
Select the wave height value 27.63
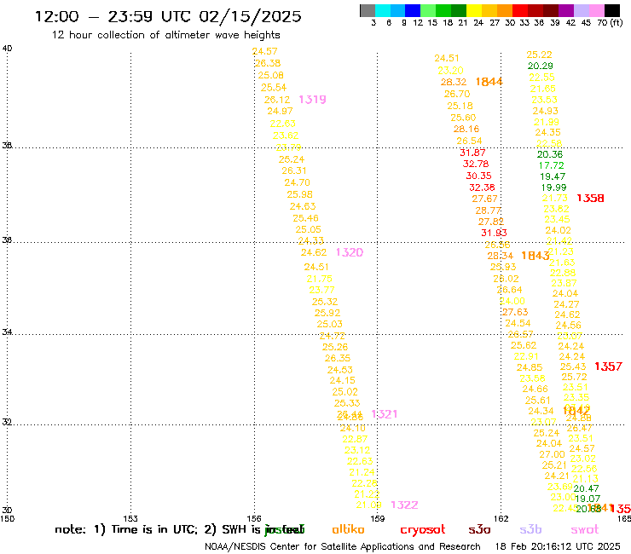click(515, 312)
